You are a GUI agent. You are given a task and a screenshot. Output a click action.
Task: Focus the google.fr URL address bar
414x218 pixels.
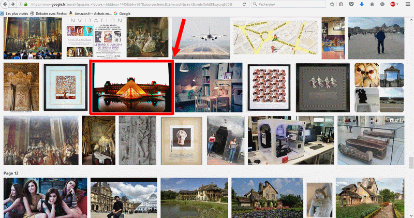(x=131, y=4)
